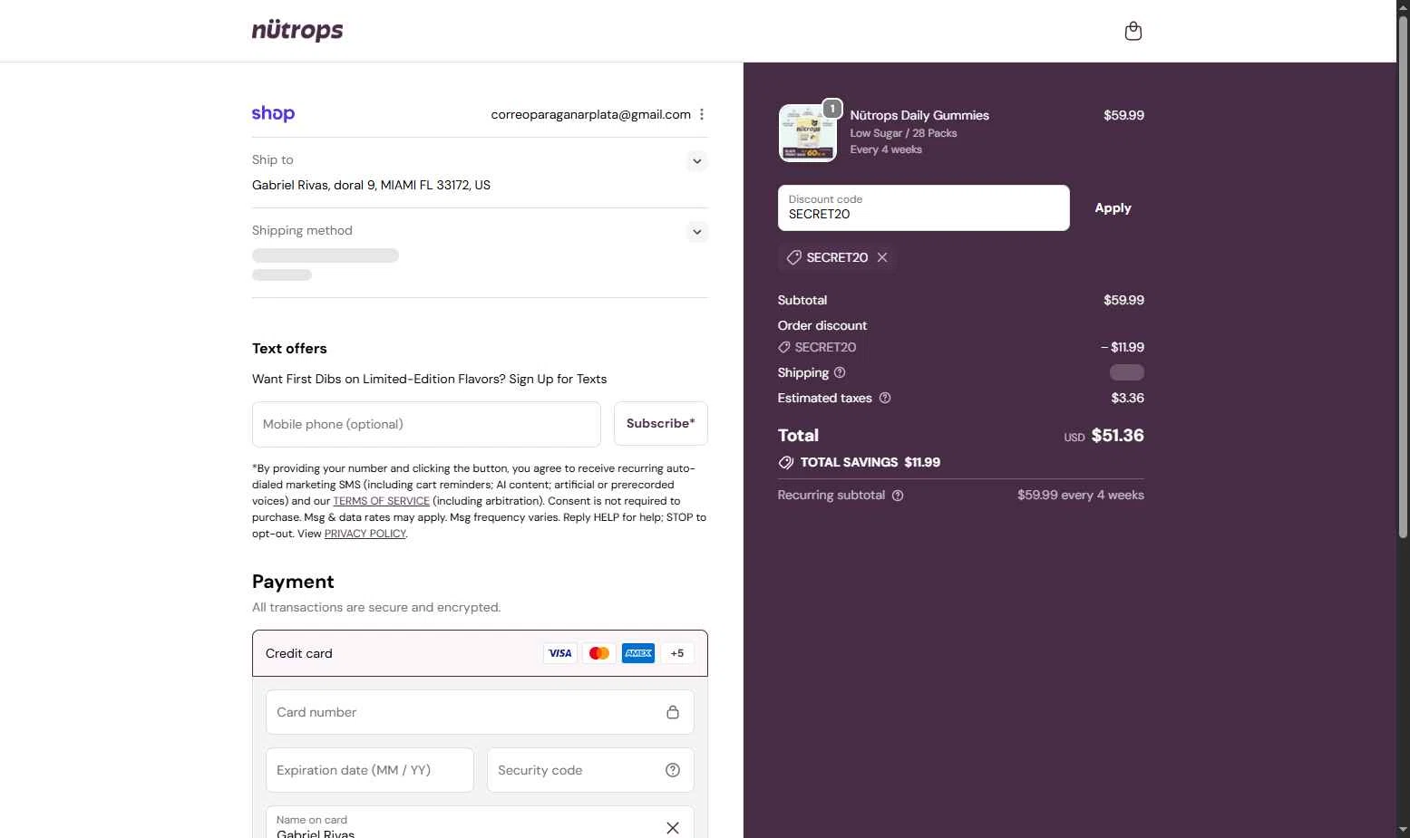Click the American Express icon
Image resolution: width=1410 pixels, height=838 pixels.
[638, 653]
